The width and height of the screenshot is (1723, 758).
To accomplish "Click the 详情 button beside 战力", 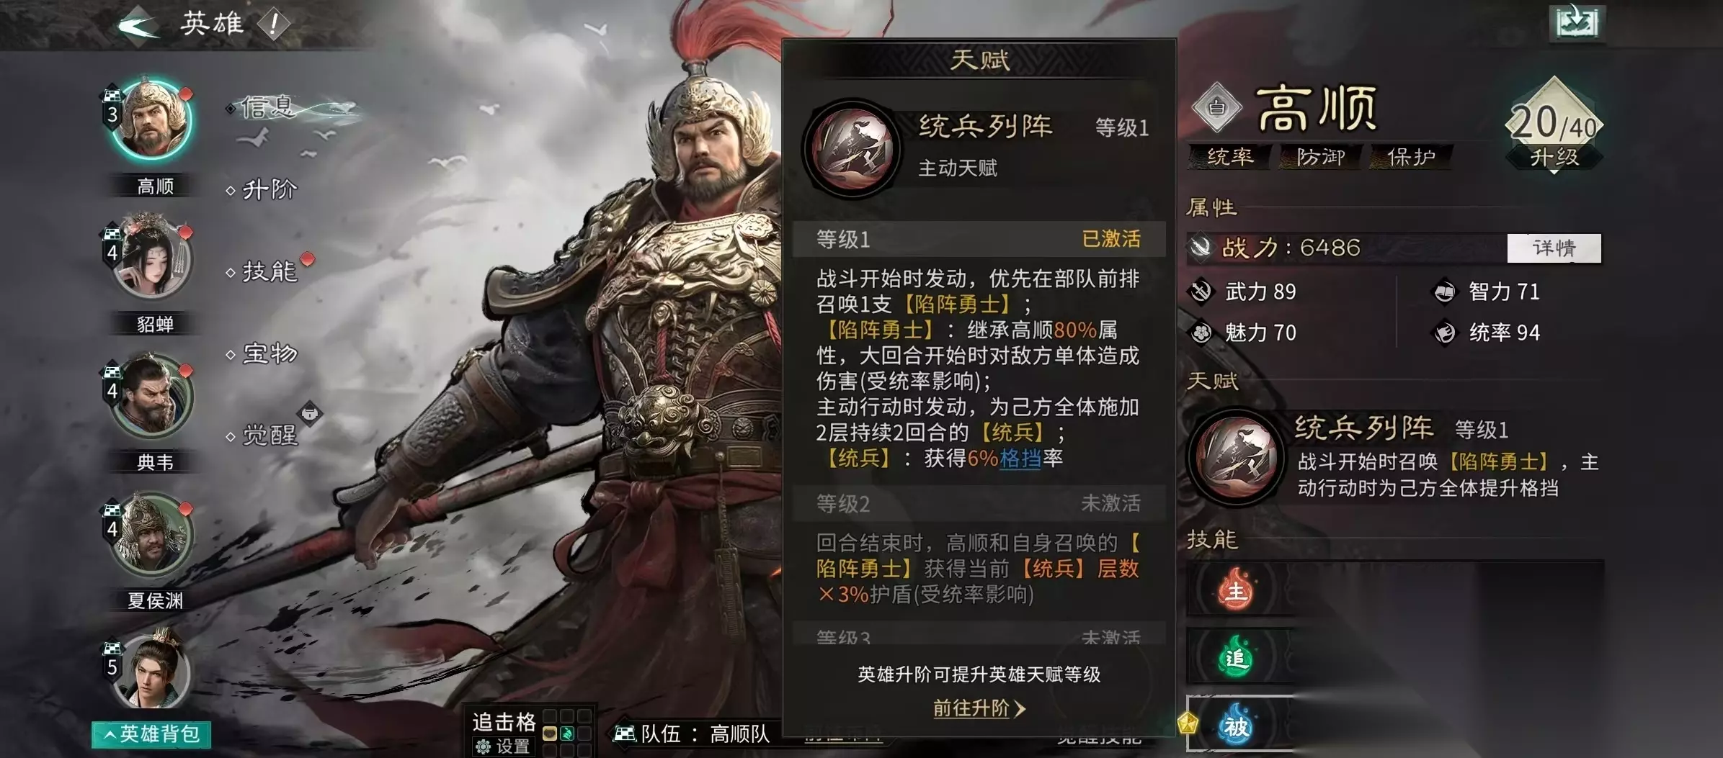I will (1554, 248).
